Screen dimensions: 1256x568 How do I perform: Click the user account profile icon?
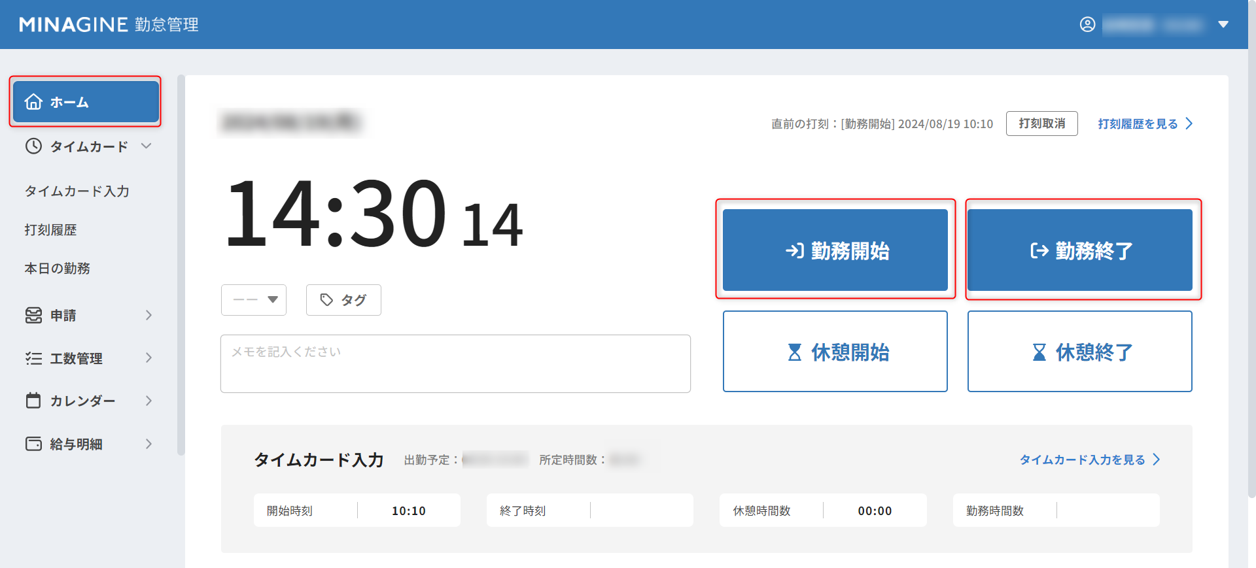pos(1087,25)
